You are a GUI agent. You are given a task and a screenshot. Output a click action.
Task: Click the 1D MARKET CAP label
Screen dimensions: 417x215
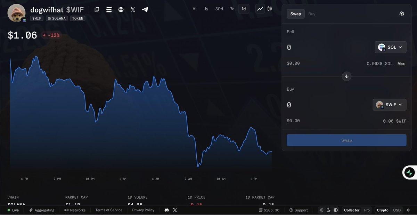click(260, 197)
